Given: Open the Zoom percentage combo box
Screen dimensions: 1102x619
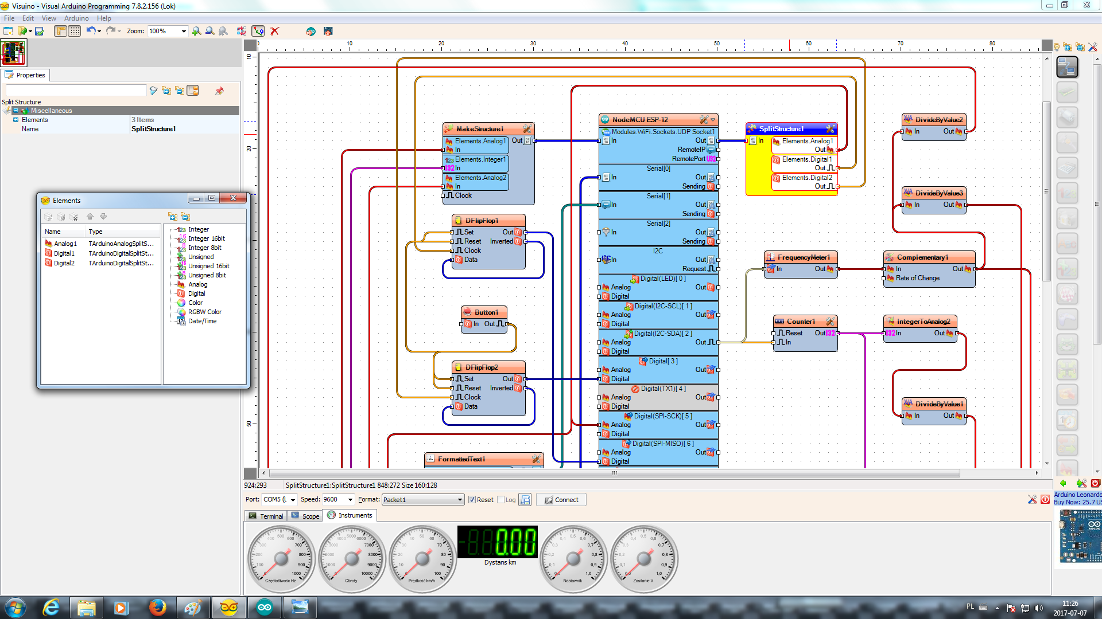Looking at the screenshot, I should point(168,31).
